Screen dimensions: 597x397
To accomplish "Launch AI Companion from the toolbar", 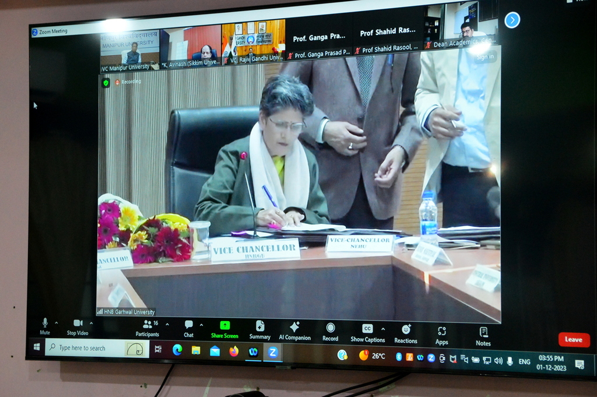I will click(x=294, y=331).
